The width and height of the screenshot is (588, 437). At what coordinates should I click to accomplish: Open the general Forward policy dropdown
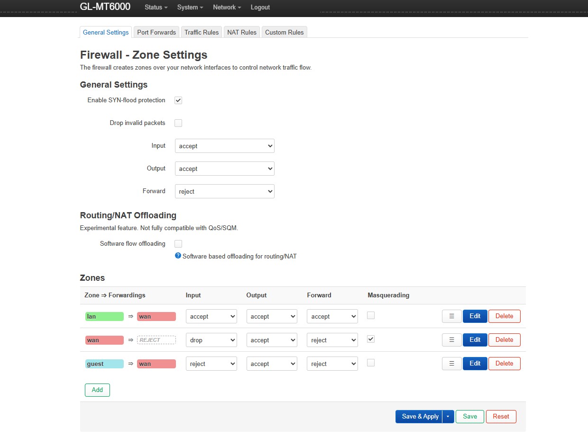(224, 191)
